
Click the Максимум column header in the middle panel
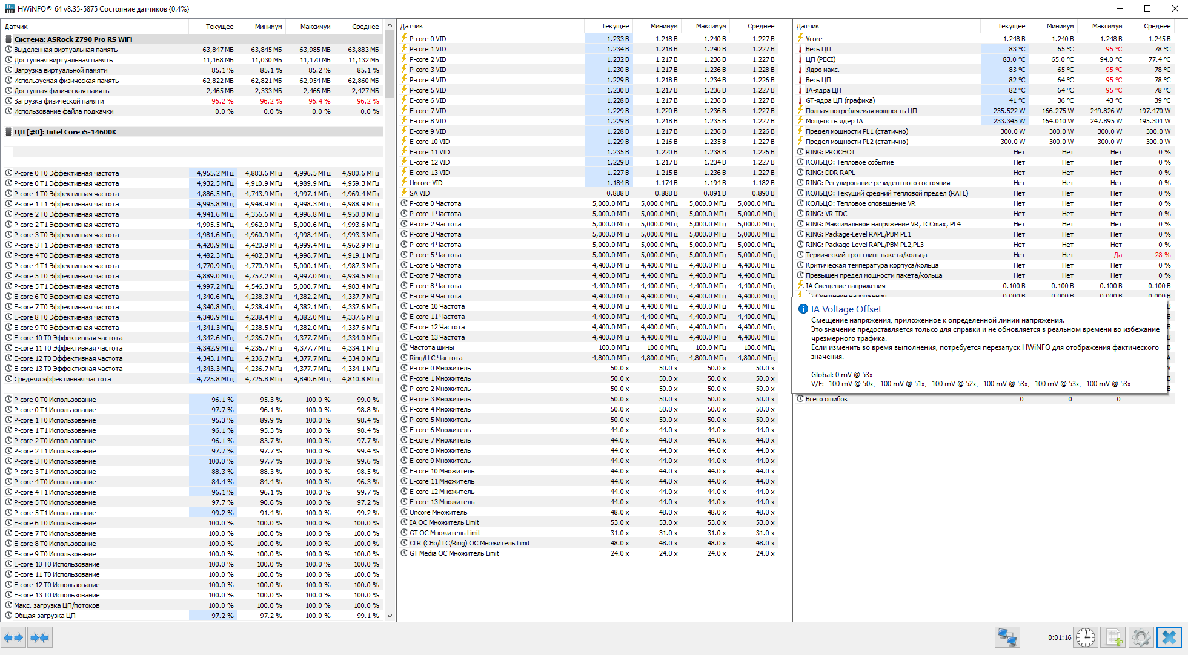point(710,26)
